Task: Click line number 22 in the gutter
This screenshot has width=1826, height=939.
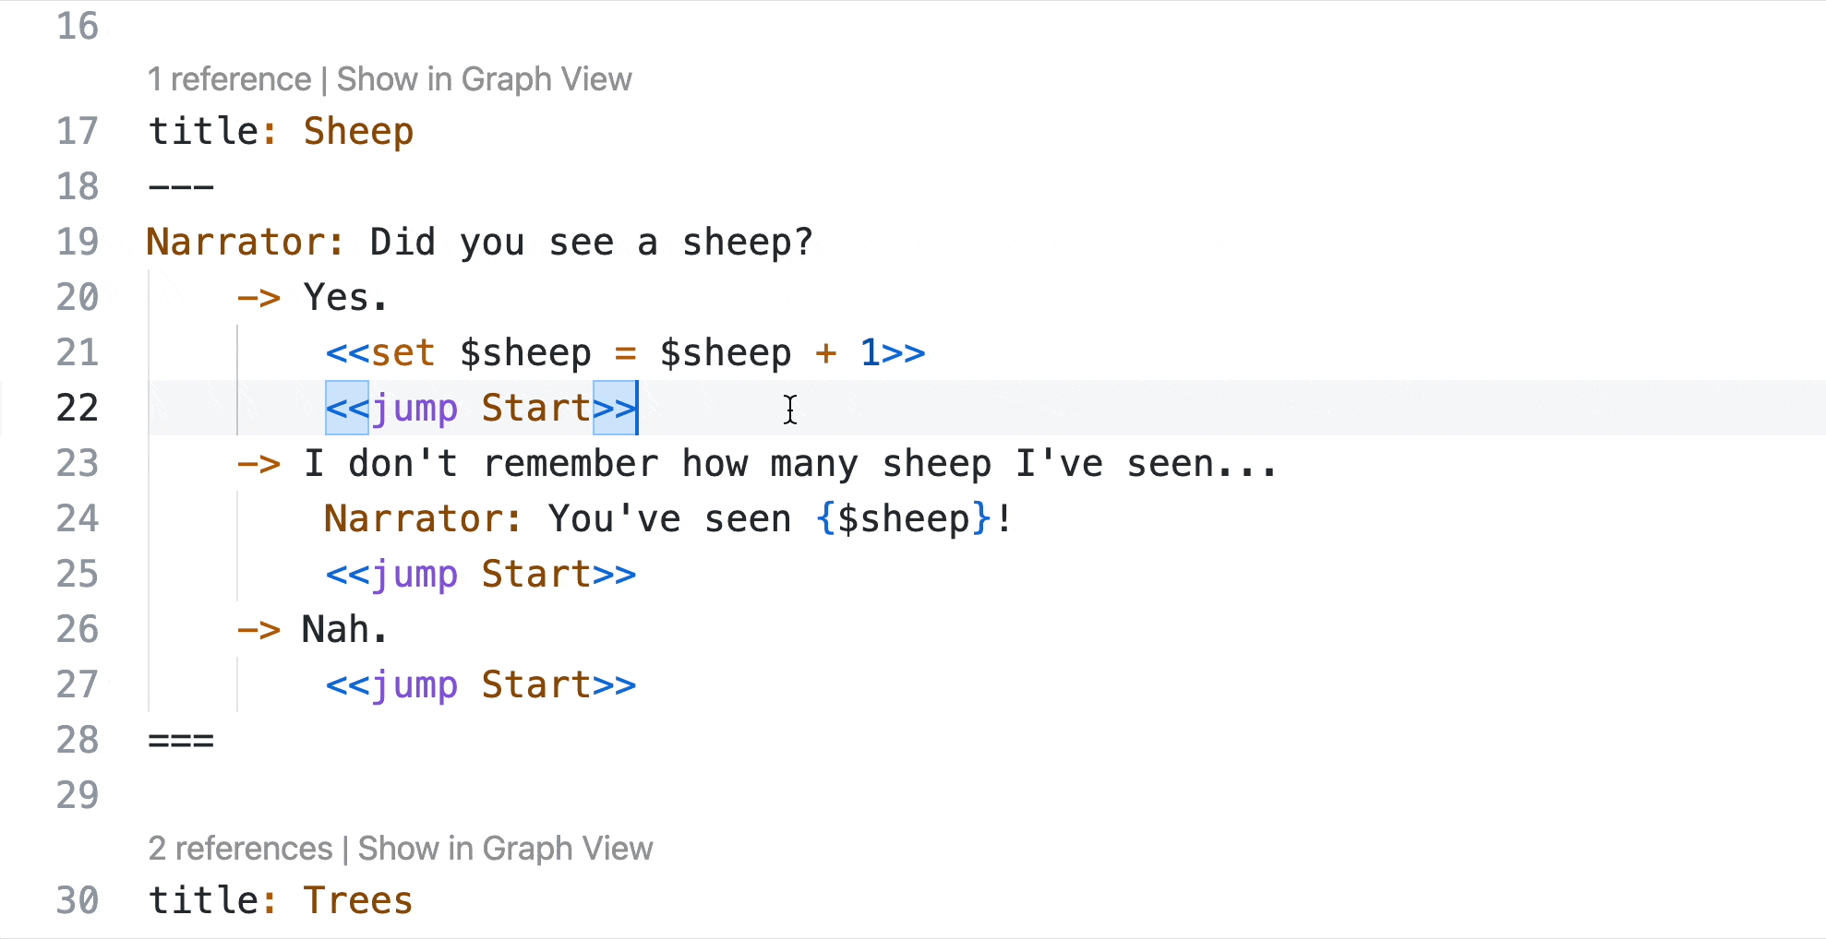Action: [77, 408]
